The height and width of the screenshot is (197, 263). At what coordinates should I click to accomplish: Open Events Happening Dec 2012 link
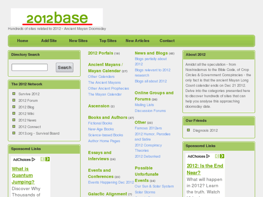[x=111, y=182]
